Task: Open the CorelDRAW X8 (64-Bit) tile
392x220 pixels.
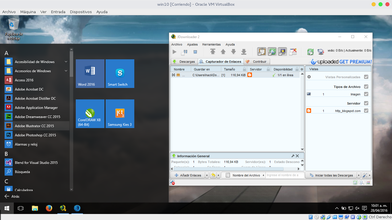Action: [x=90, y=114]
